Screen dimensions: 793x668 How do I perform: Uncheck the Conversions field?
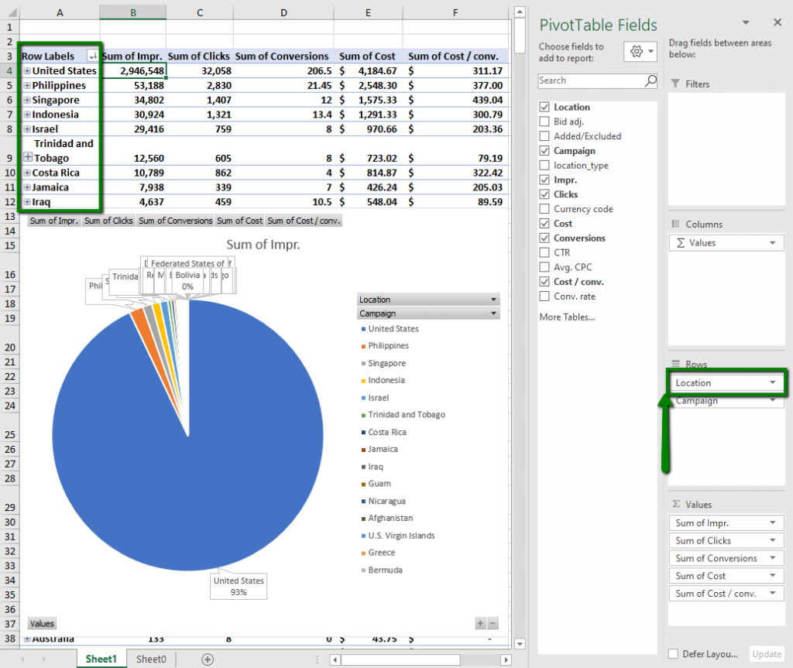pos(545,238)
